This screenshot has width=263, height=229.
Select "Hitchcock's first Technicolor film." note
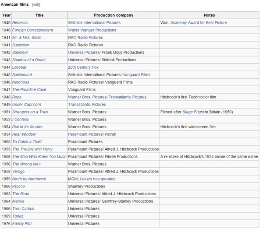pyautogui.click(x=188, y=97)
